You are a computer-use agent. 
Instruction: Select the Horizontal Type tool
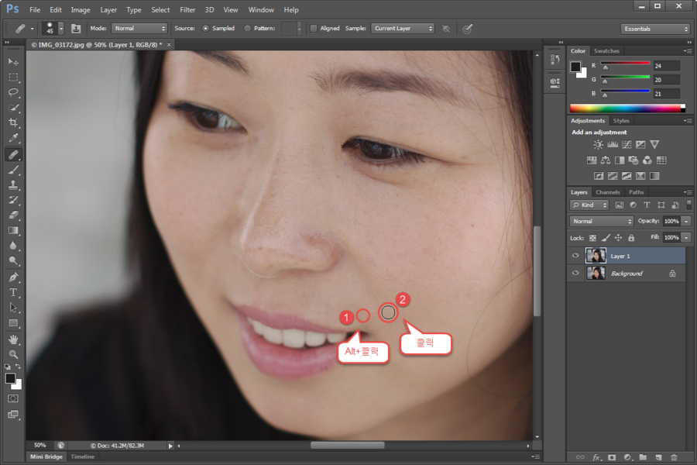pos(13,292)
